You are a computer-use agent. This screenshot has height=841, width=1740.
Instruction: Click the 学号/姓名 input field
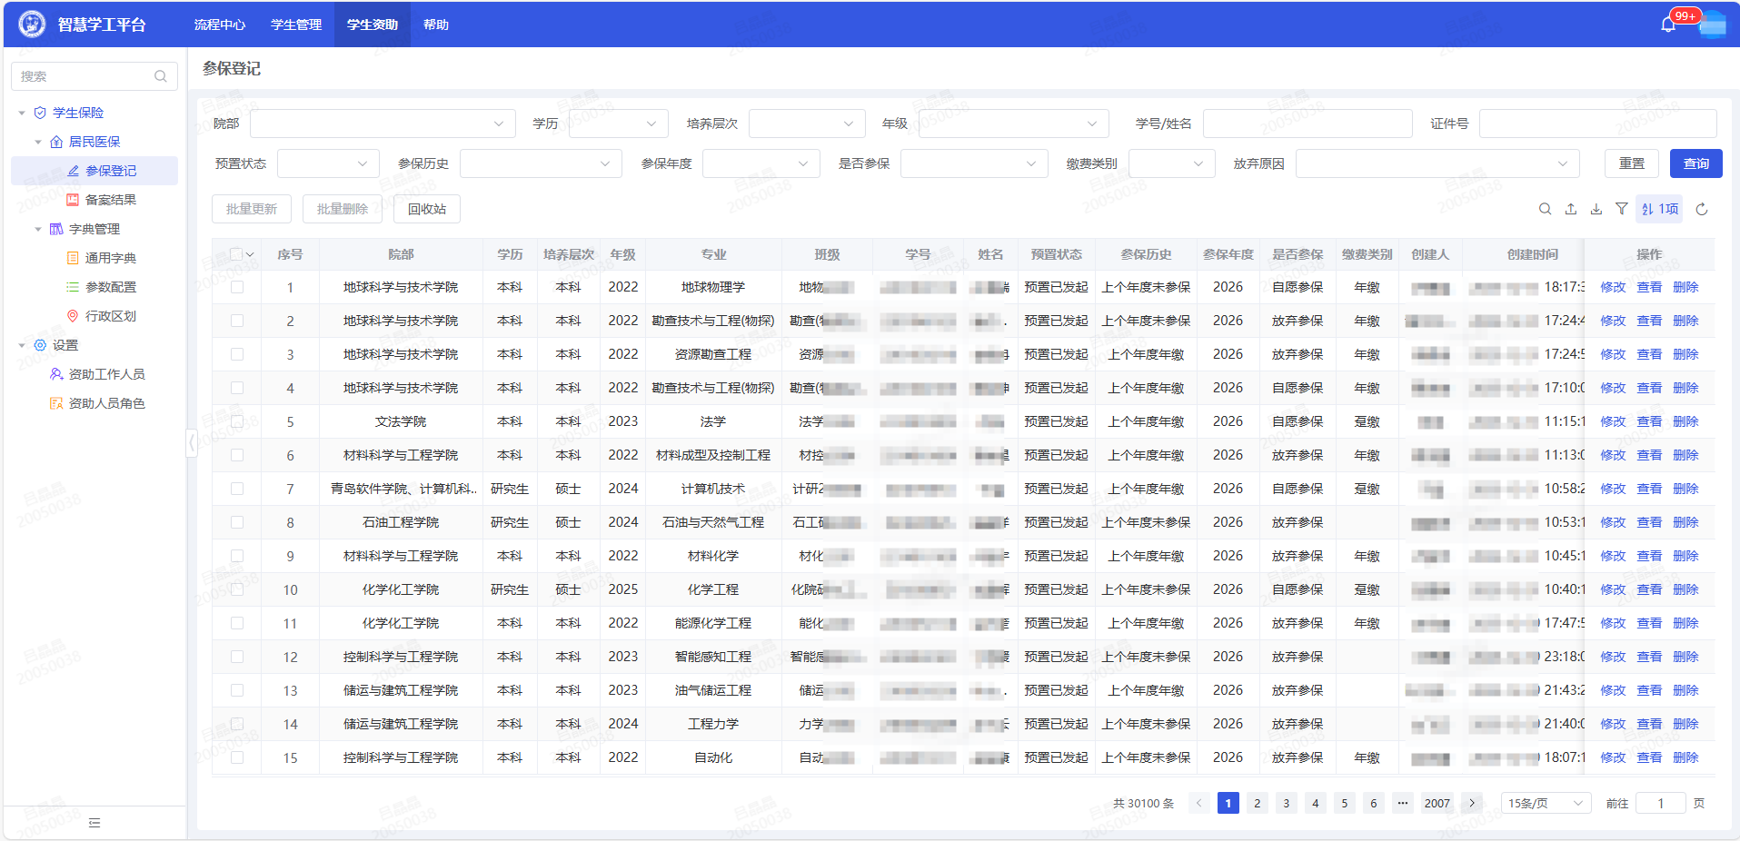[x=1307, y=124]
